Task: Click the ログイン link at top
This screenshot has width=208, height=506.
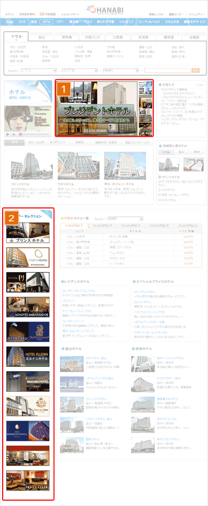Action: pos(10,15)
